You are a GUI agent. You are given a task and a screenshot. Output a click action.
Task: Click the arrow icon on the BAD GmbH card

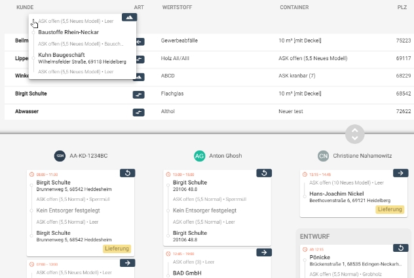pos(264,252)
